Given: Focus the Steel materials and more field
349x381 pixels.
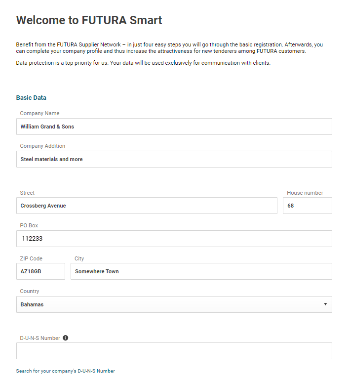Looking at the screenshot, I should tap(174, 159).
